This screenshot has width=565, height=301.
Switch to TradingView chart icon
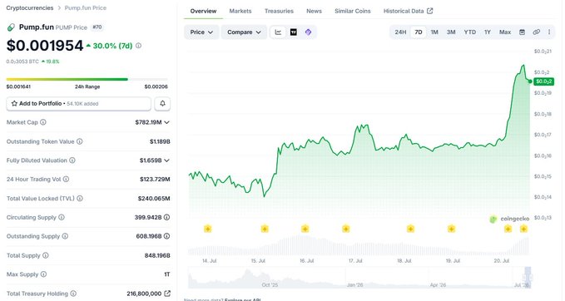[x=293, y=32]
